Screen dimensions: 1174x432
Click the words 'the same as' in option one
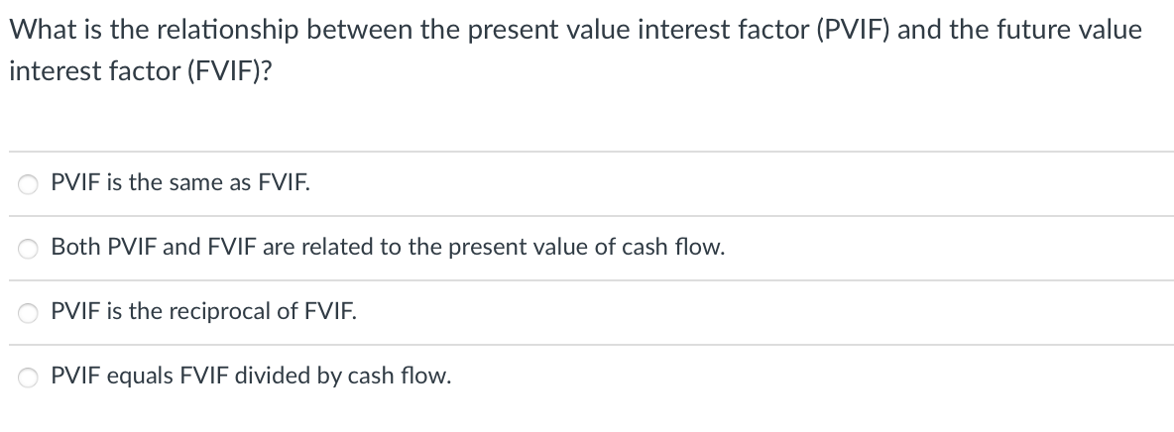tap(189, 182)
